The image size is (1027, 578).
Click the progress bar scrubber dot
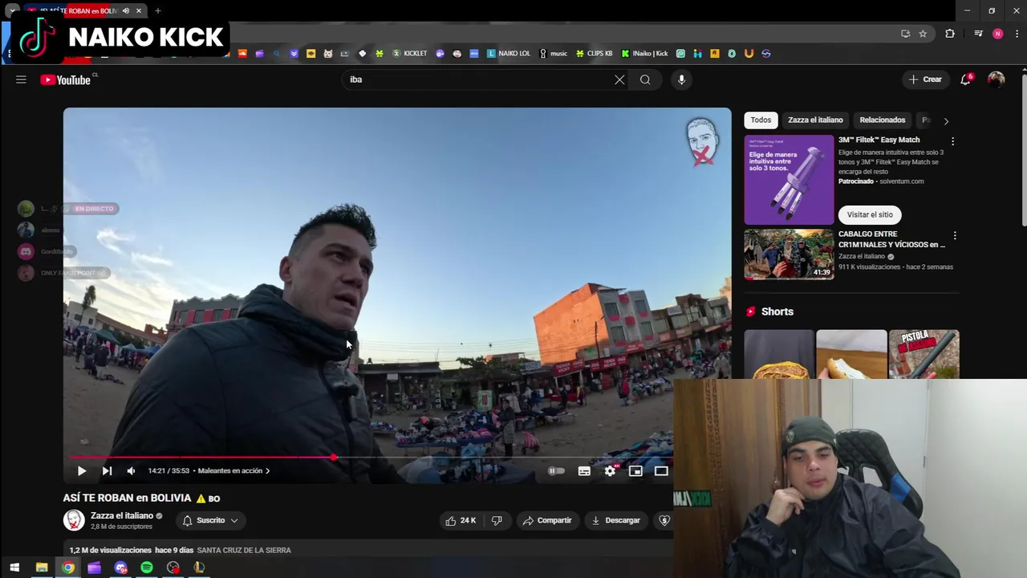click(x=334, y=458)
